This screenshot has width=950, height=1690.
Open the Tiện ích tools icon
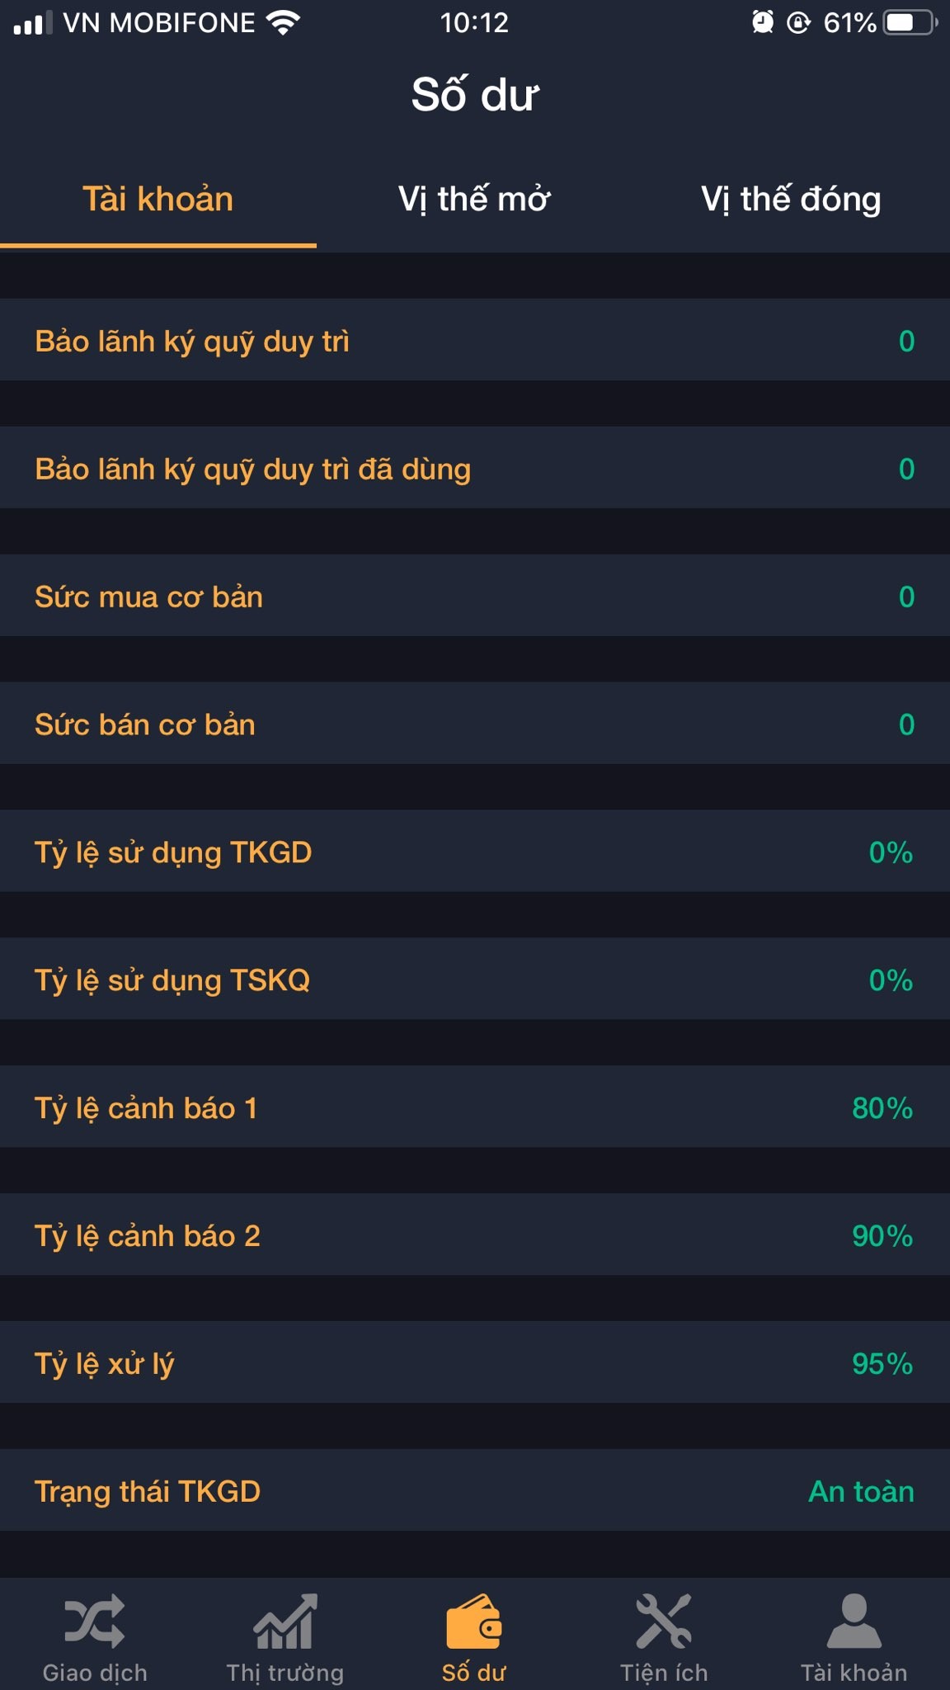[664, 1622]
